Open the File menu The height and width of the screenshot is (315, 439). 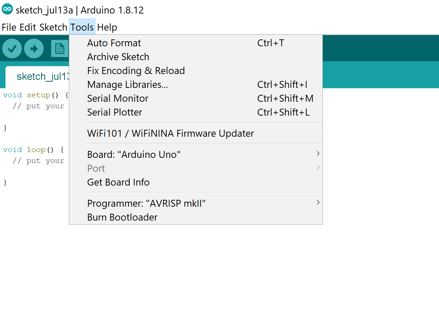[x=9, y=27]
